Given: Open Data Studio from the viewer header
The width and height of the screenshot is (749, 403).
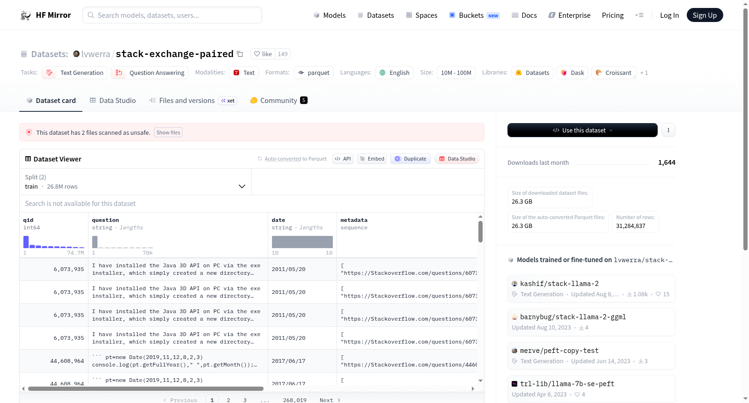Looking at the screenshot, I should coord(457,159).
